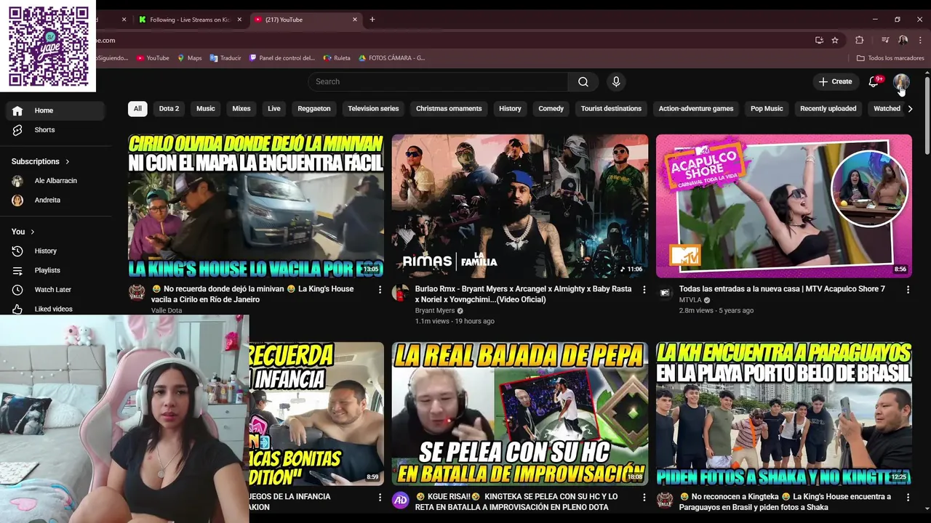
Task: Bookmark this page with the star icon
Action: 835,41
